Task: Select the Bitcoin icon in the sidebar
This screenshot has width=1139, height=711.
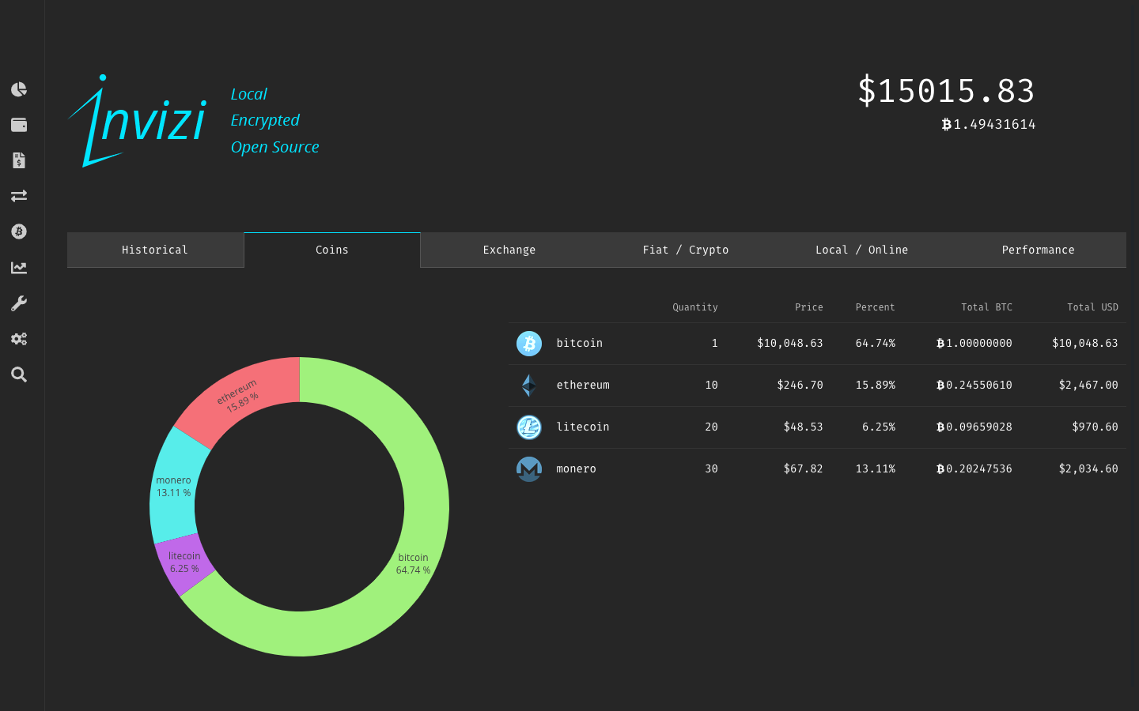Action: (18, 231)
